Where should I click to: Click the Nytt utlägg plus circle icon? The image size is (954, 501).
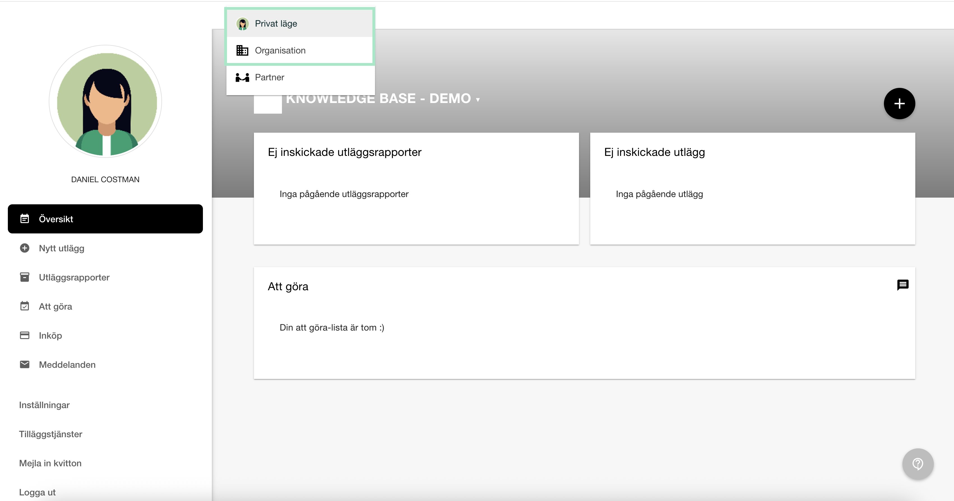pos(24,248)
